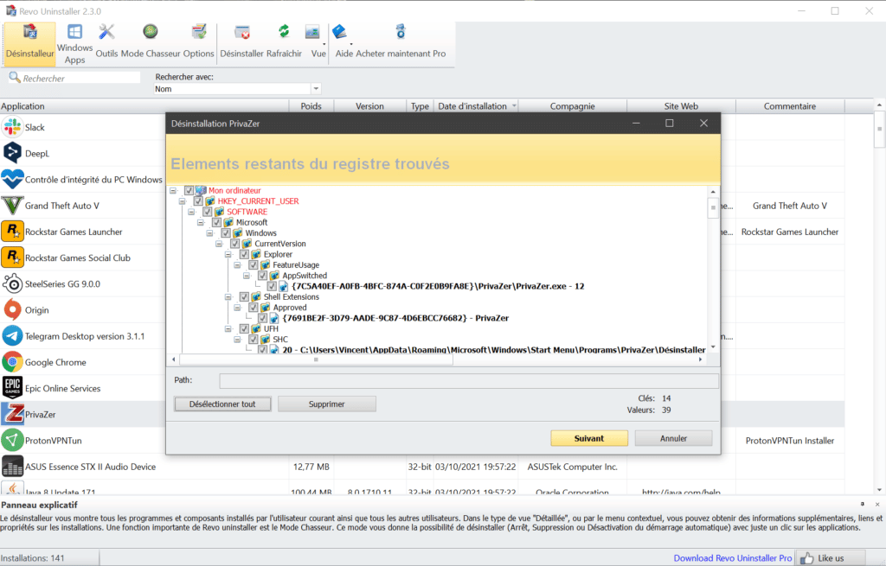Sort by the Site Web column header
The width and height of the screenshot is (886, 566).
(x=682, y=106)
